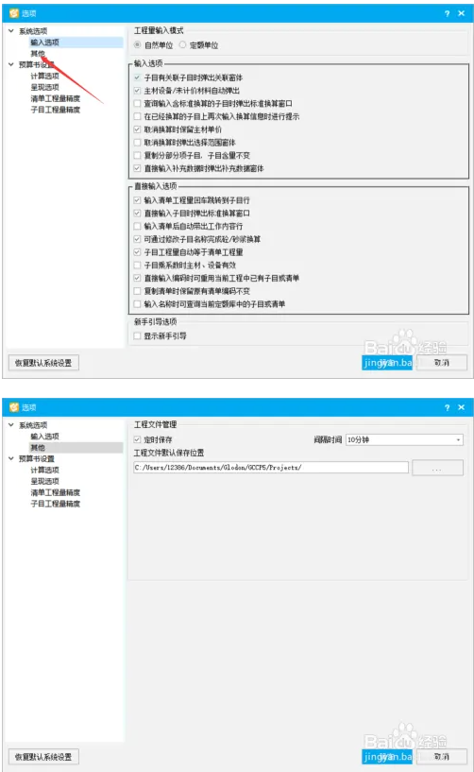The width and height of the screenshot is (474, 772).
Task: Click 系统选项 label in the 输入选项 dialog
Action: click(33, 31)
